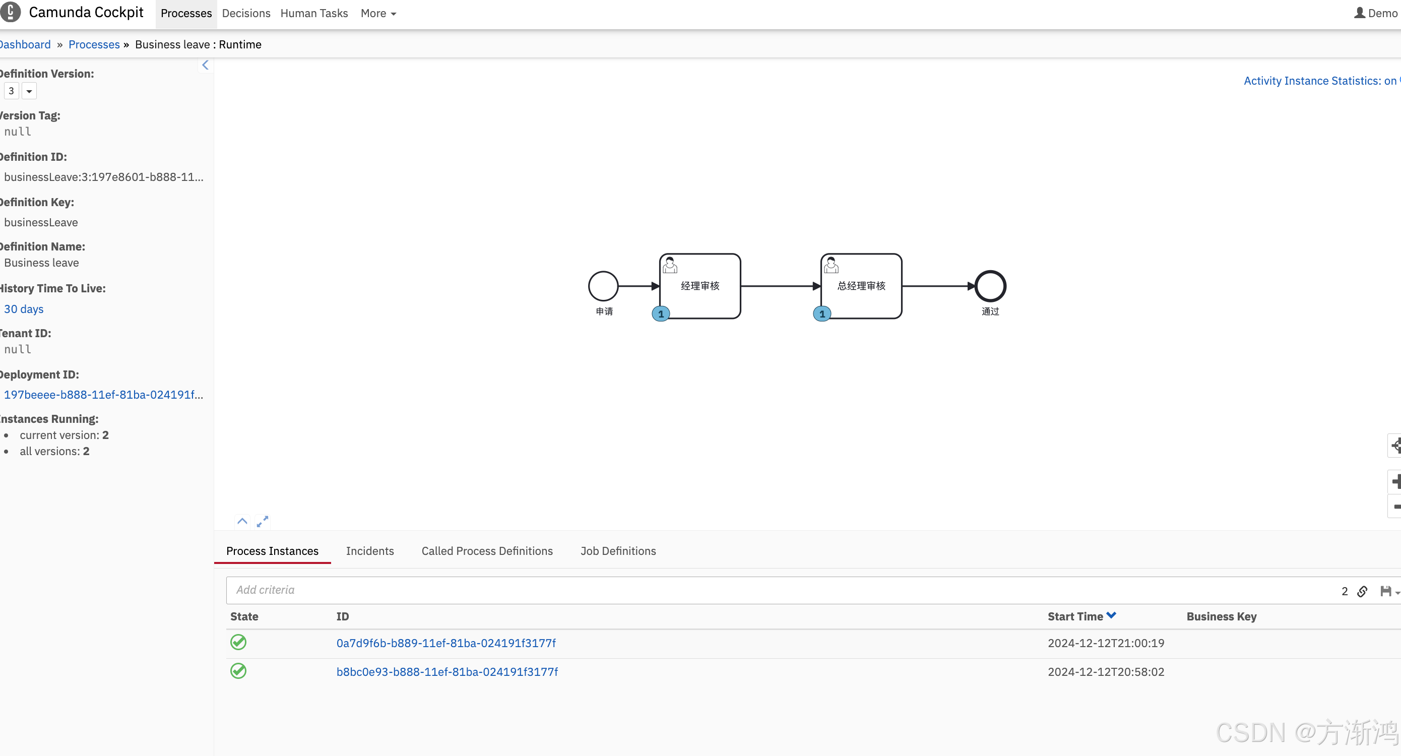Screen dimensions: 1401x756
Task: Maximize the diagram with expand arrows icon
Action: click(262, 521)
